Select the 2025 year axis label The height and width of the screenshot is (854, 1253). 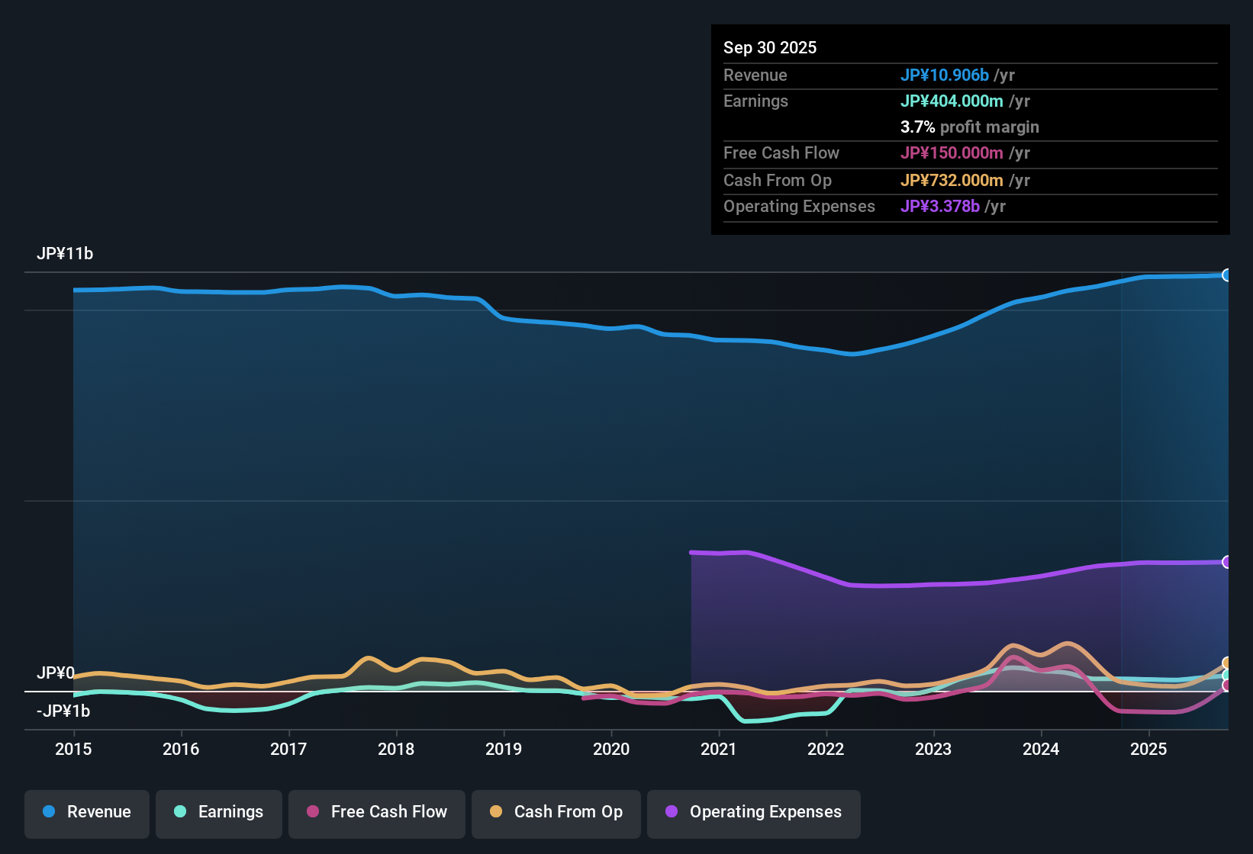pyautogui.click(x=1149, y=750)
